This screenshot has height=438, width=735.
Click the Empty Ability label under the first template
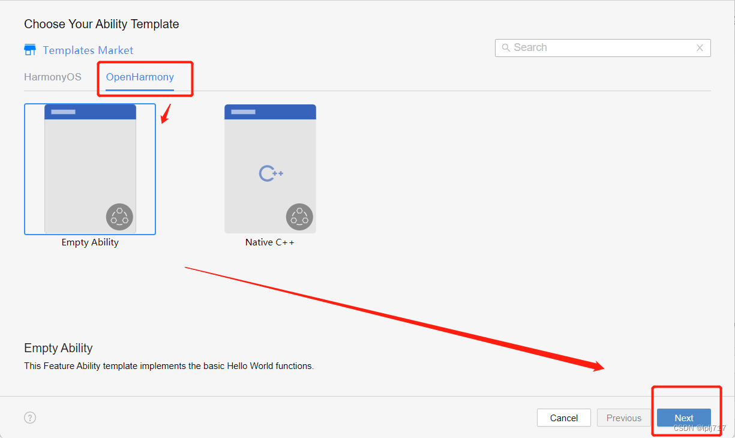coord(90,242)
